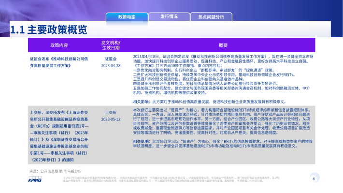Click the date 2023-05-12
343x193 pixels.
pos(111,119)
